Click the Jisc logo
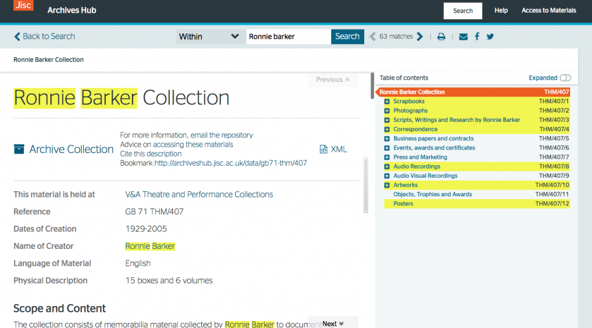This screenshot has height=328, width=592. click(23, 5)
